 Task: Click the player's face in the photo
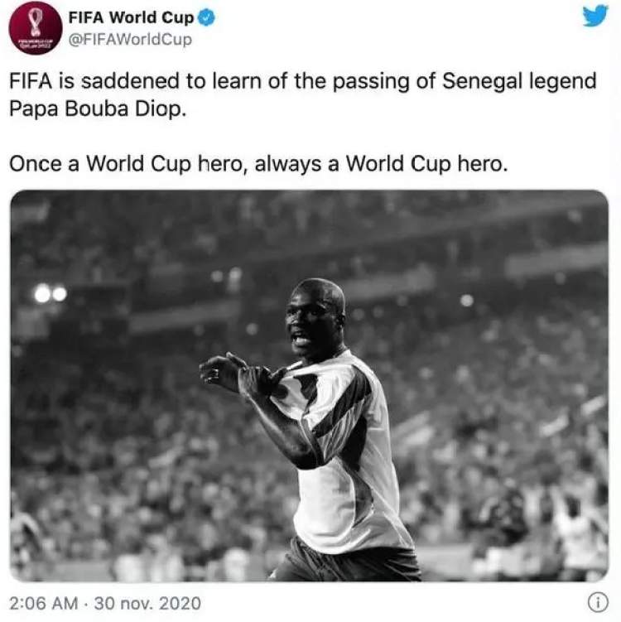pyautogui.click(x=311, y=321)
